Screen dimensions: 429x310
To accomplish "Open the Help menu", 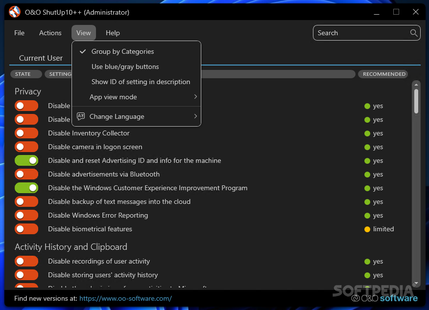I will 113,33.
